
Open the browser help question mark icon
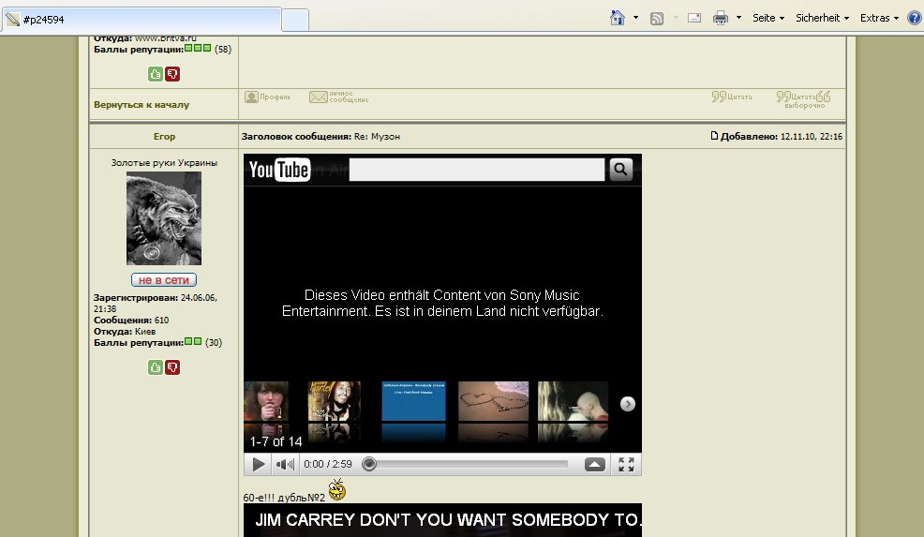(x=915, y=18)
